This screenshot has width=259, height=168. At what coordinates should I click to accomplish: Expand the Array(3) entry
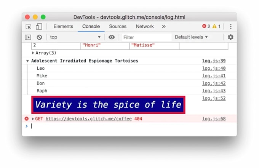tap(33, 53)
